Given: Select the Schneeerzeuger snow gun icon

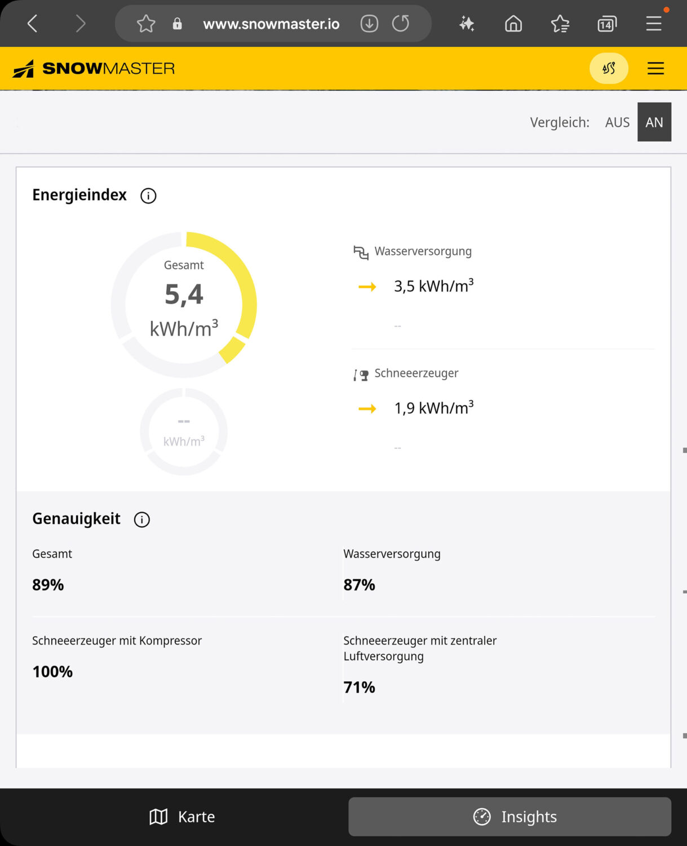Looking at the screenshot, I should [360, 373].
